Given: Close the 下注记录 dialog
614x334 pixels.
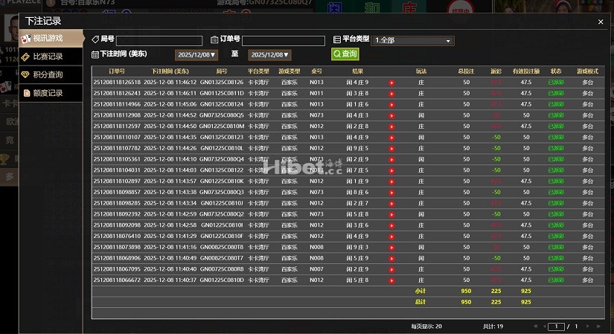Looking at the screenshot, I should click(601, 22).
